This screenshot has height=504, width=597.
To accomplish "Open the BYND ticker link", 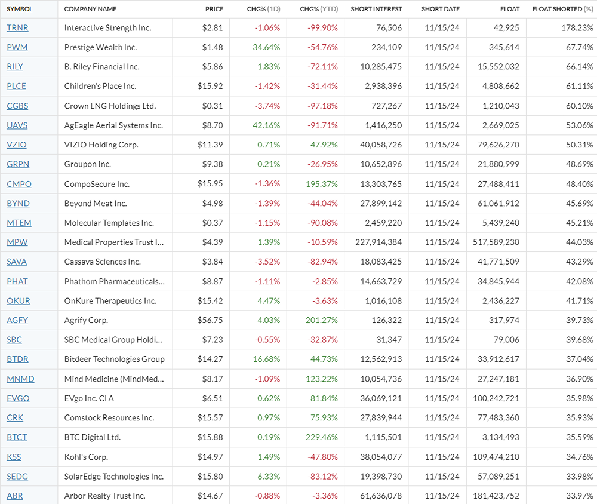I will [18, 203].
